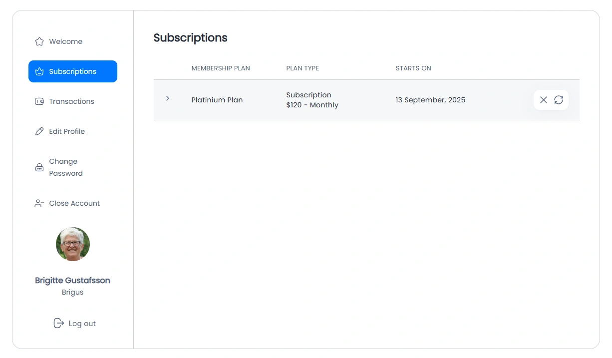Select the Welcome star icon
612x358 pixels.
[39, 41]
